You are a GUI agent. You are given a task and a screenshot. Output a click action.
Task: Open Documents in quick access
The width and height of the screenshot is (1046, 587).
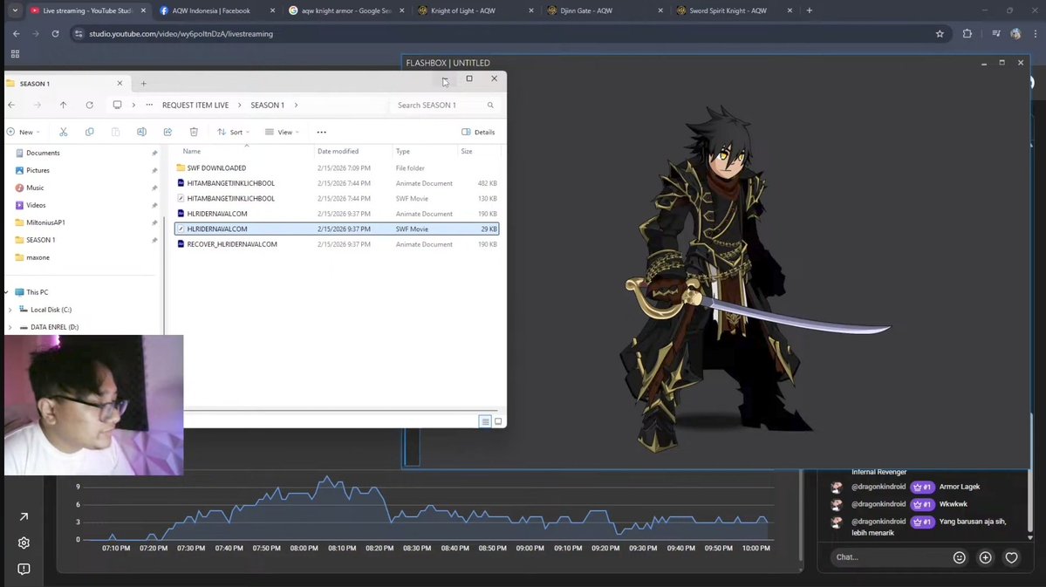(x=43, y=153)
